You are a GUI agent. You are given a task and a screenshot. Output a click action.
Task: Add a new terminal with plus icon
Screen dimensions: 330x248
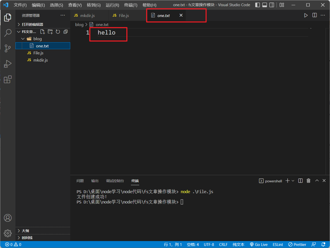tap(288, 181)
